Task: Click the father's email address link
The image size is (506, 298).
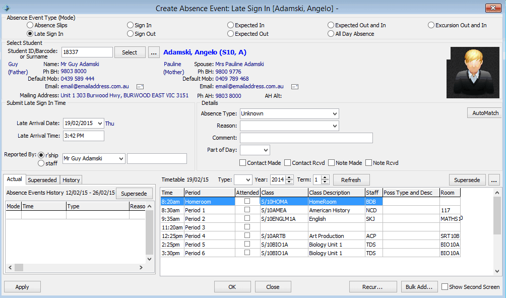Action: (95, 86)
